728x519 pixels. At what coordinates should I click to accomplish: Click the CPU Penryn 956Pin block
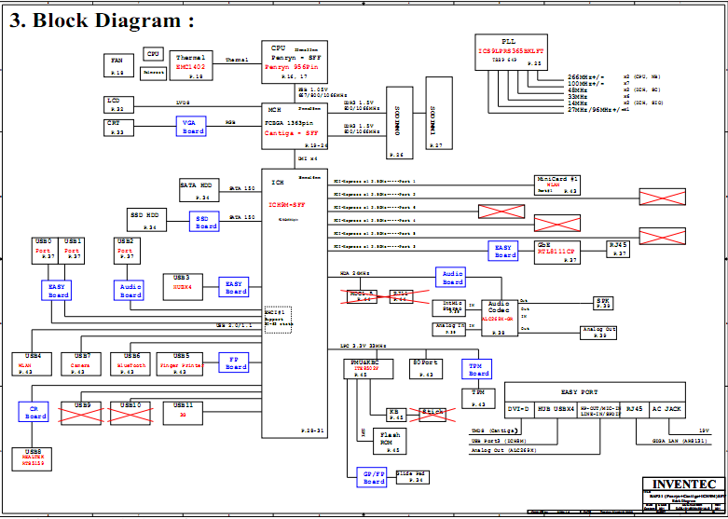295,62
